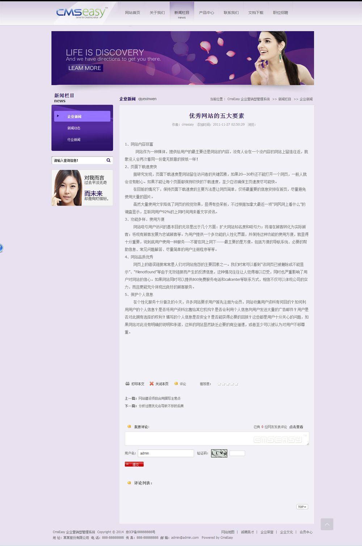Image resolution: width=362 pixels, height=546 pixels.
Task: Click the Powered by CmsEasy link
Action: 217,538
